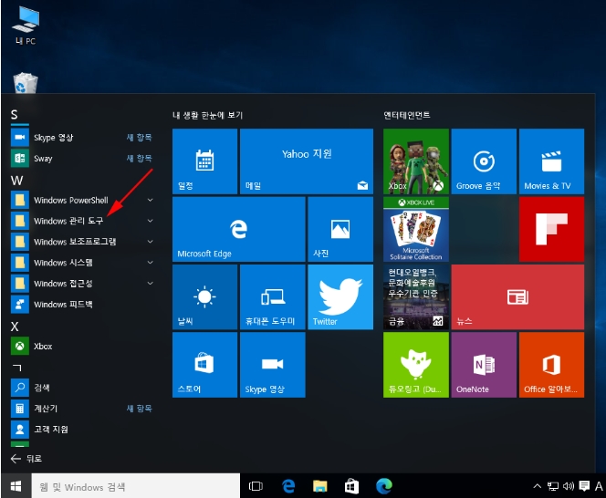This screenshot has width=606, height=498.
Task: Show hidden tray icons chevron
Action: (x=538, y=486)
